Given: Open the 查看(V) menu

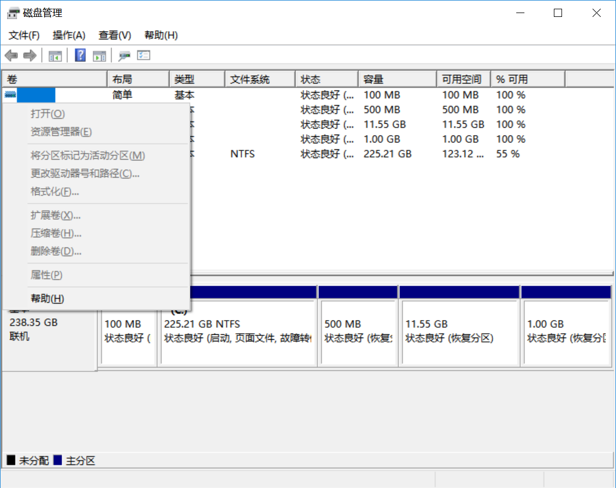Looking at the screenshot, I should point(114,35).
